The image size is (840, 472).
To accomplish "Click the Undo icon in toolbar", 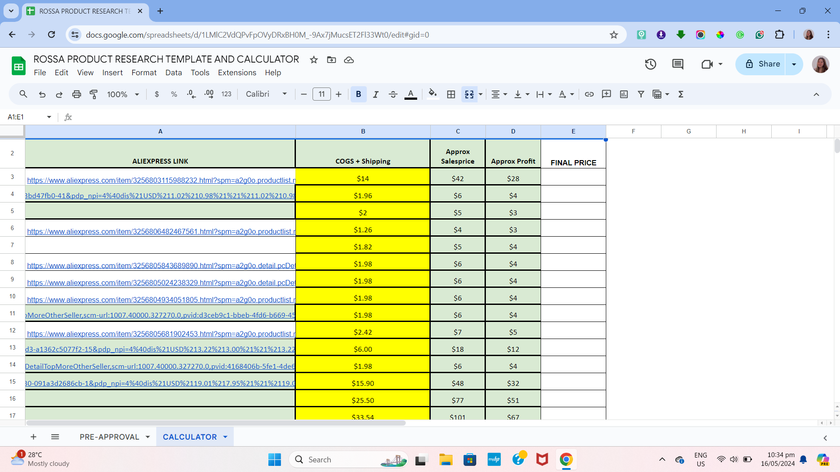I will click(42, 94).
